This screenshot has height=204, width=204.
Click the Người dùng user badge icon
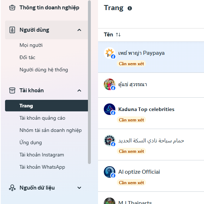12,30
